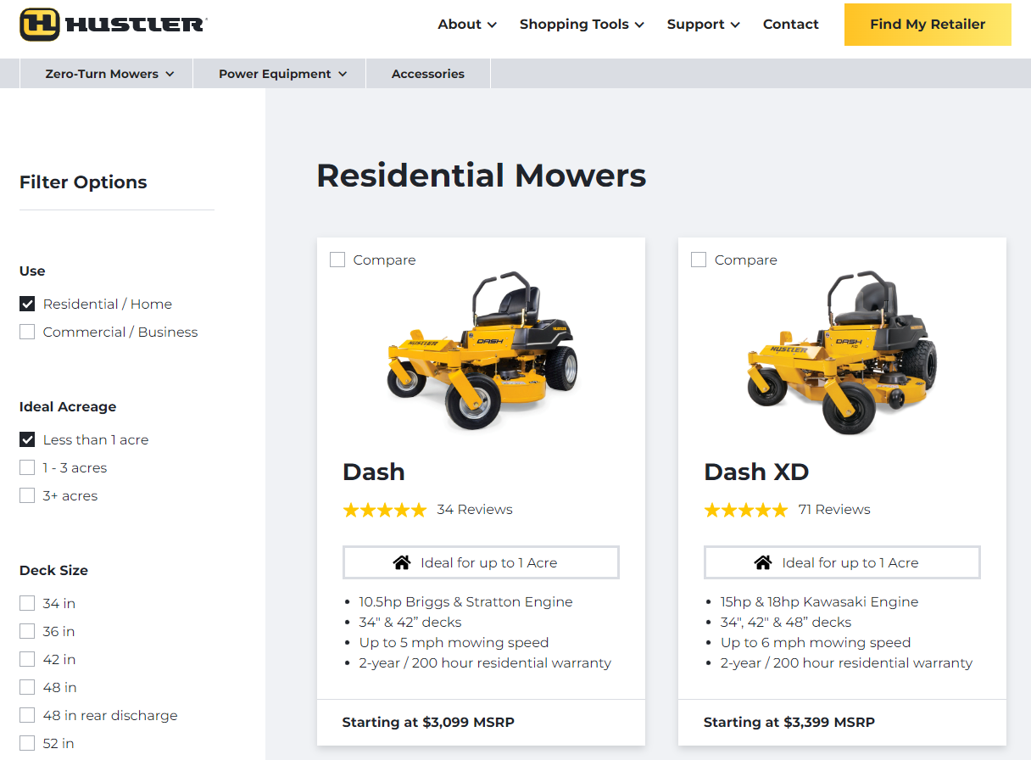Click the star rating under Dash
This screenshot has width=1031, height=760.
tap(385, 510)
